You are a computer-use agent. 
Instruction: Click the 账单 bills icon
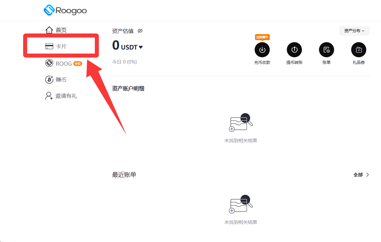(327, 50)
